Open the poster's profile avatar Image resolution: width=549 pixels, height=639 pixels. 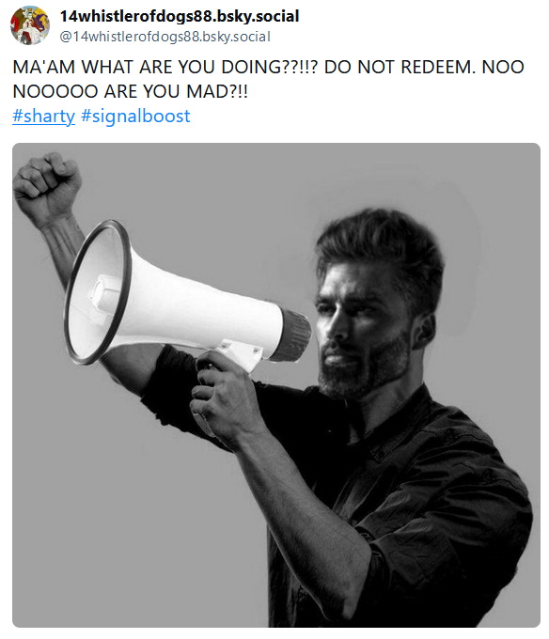pos(30,25)
